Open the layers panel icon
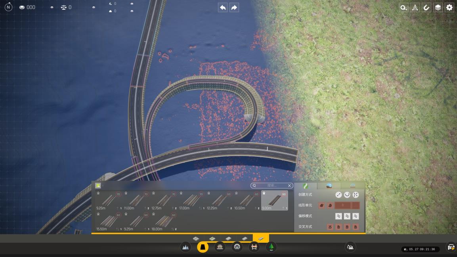The height and width of the screenshot is (257, 457). pyautogui.click(x=438, y=8)
